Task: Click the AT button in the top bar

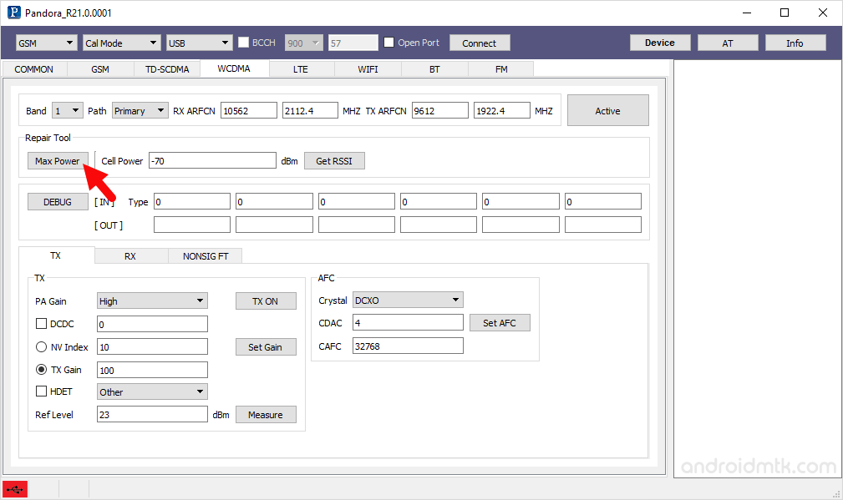Action: (x=727, y=42)
